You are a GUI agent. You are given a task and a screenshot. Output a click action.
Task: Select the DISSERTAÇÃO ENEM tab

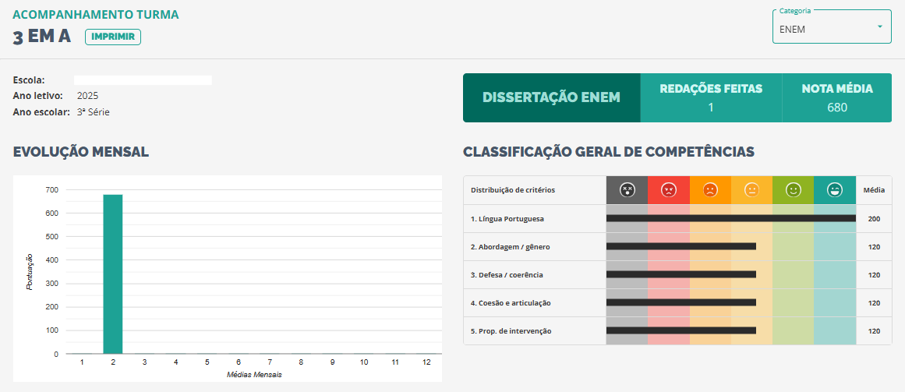552,97
